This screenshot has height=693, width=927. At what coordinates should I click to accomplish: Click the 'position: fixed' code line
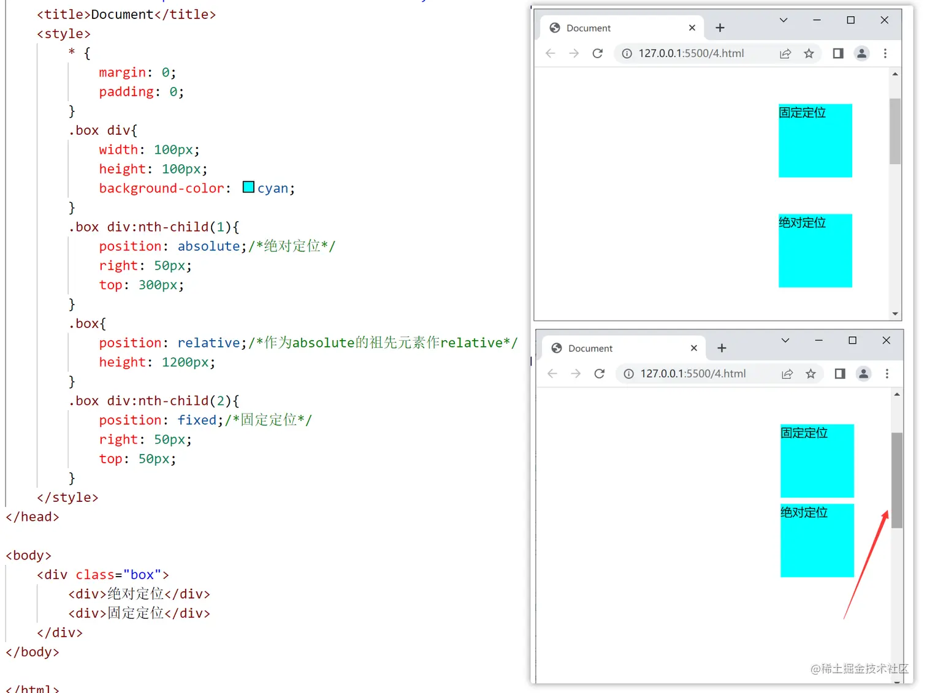205,420
